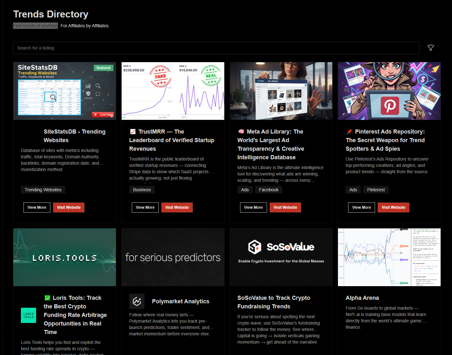The width and height of the screenshot is (452, 355).
Task: Click 'Use Pinterest's Ads Repository' description
Action: click(x=387, y=165)
